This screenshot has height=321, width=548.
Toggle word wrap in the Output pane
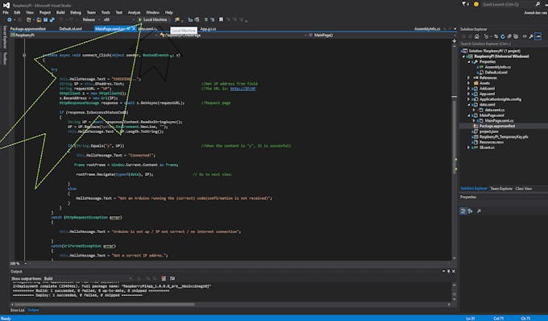[172, 279]
